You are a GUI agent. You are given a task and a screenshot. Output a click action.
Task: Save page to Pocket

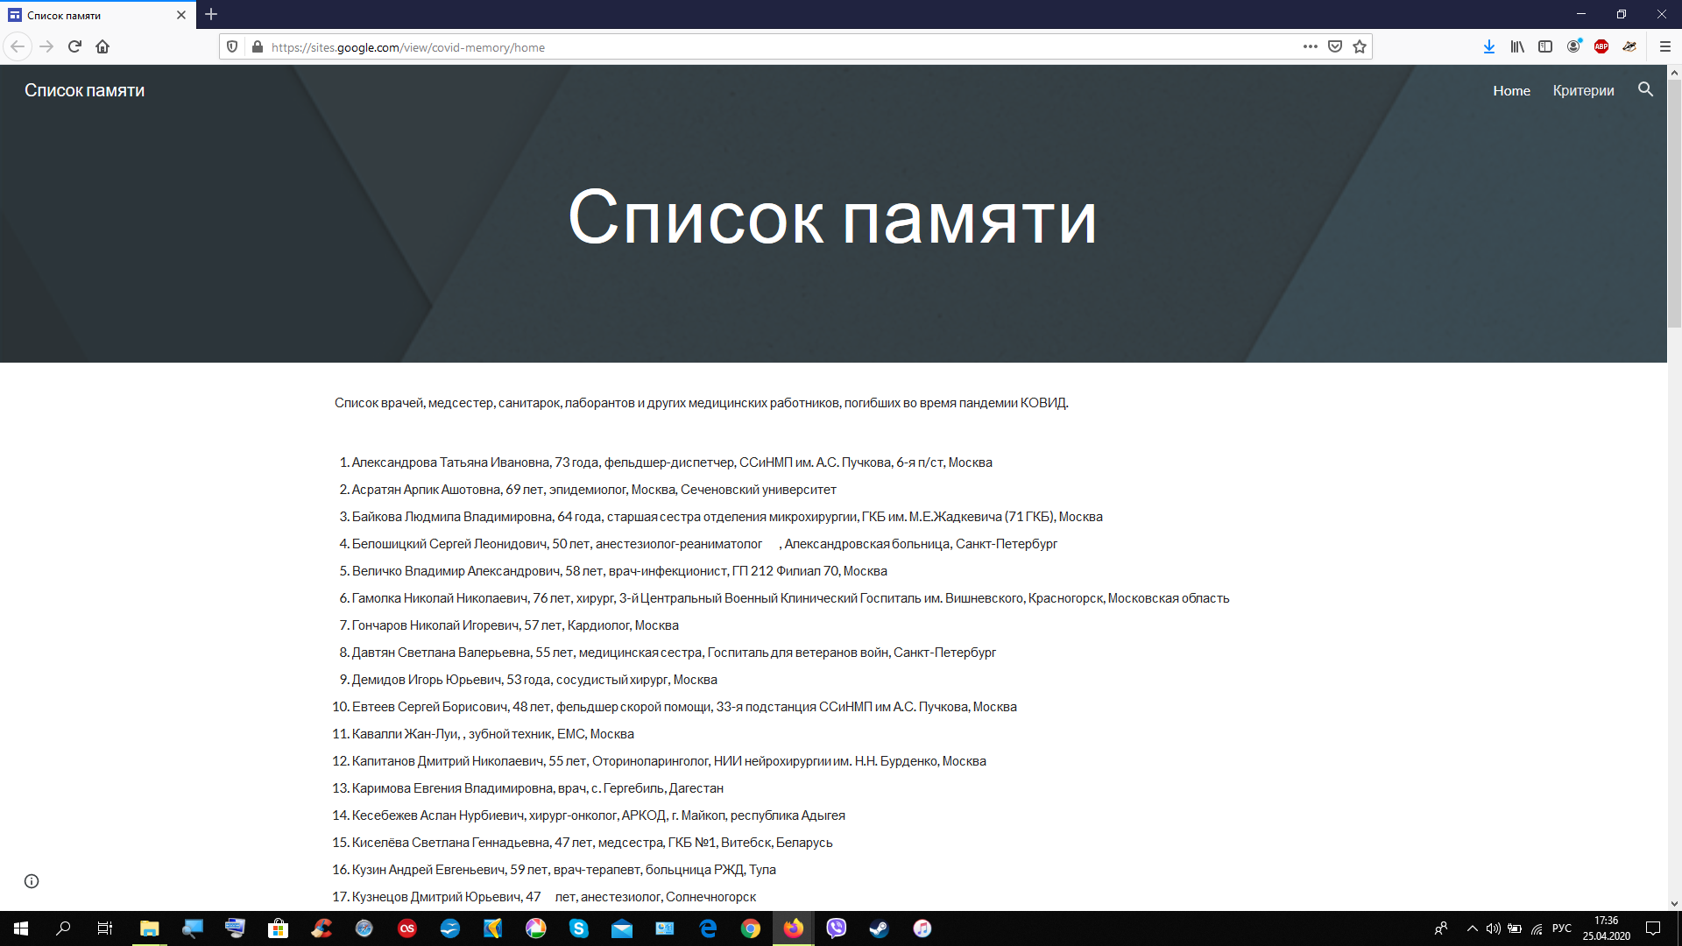pos(1334,46)
